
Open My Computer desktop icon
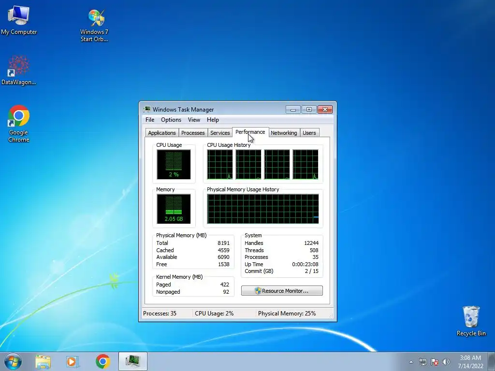(19, 20)
